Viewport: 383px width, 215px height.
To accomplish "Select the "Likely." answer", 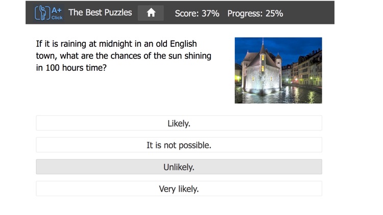I will [x=179, y=123].
